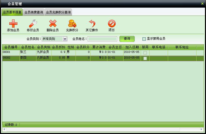This screenshot has height=134, width=206.
Task: Click the 修改会员 (edit member) wrench icon
Action: (33, 23)
